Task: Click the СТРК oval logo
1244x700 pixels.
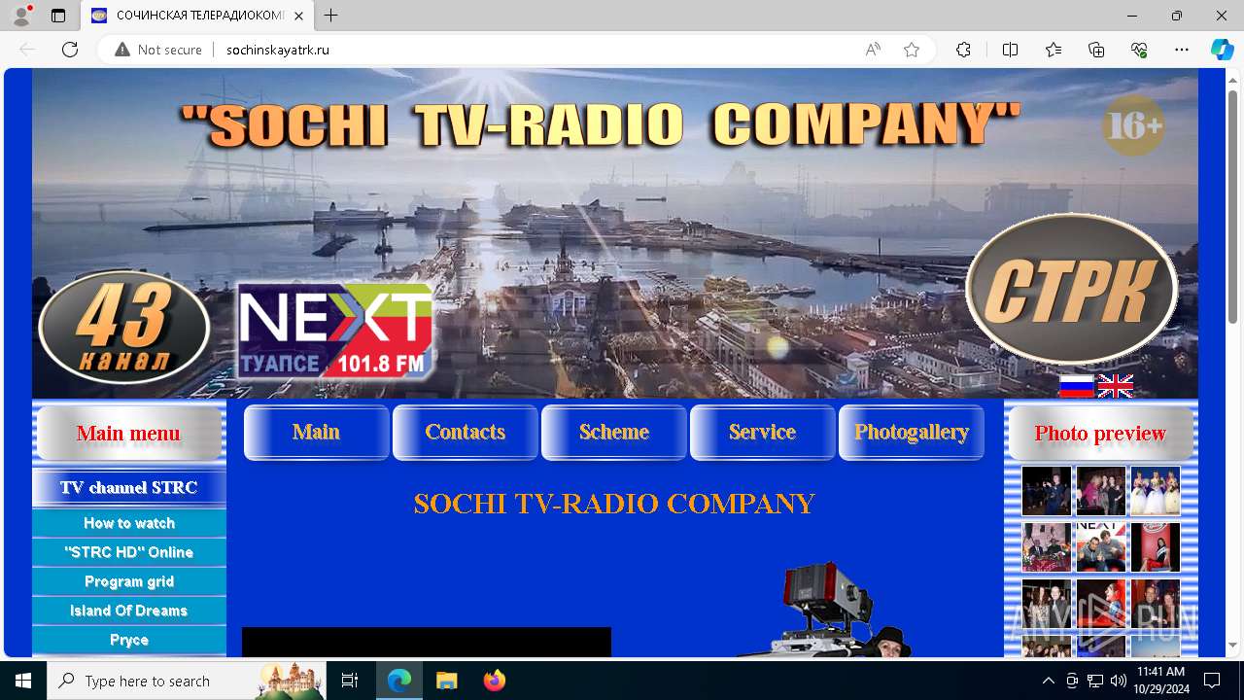Action: 1072,289
